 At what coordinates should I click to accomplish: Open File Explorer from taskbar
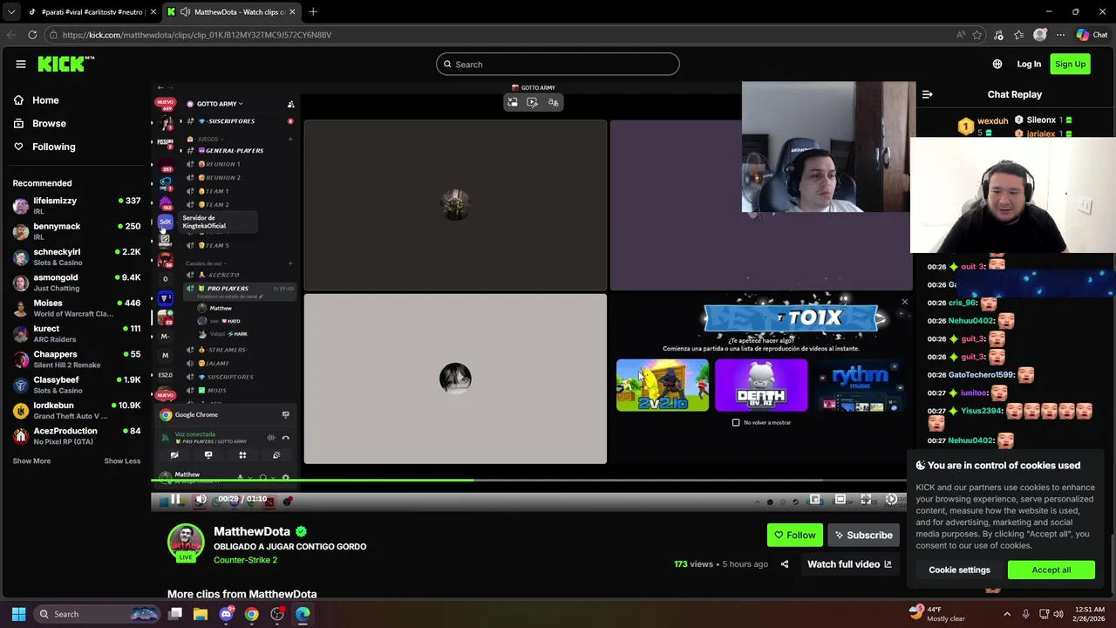pos(201,614)
